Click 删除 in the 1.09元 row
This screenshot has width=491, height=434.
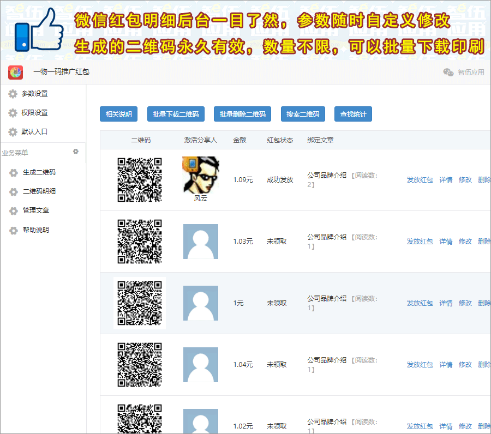click(484, 180)
